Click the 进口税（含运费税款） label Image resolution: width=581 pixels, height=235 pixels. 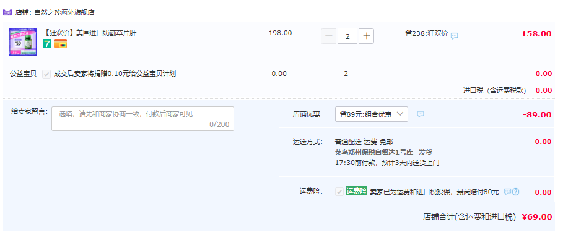[494, 90]
